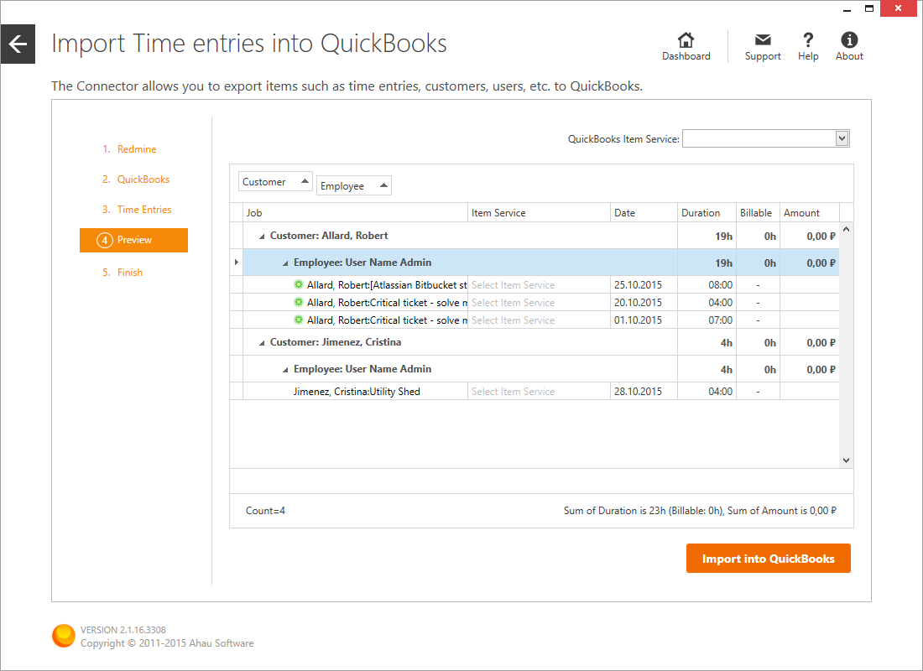Collapse the Customer: Jimenez, Cristina group
The width and height of the screenshot is (923, 671).
click(x=262, y=343)
